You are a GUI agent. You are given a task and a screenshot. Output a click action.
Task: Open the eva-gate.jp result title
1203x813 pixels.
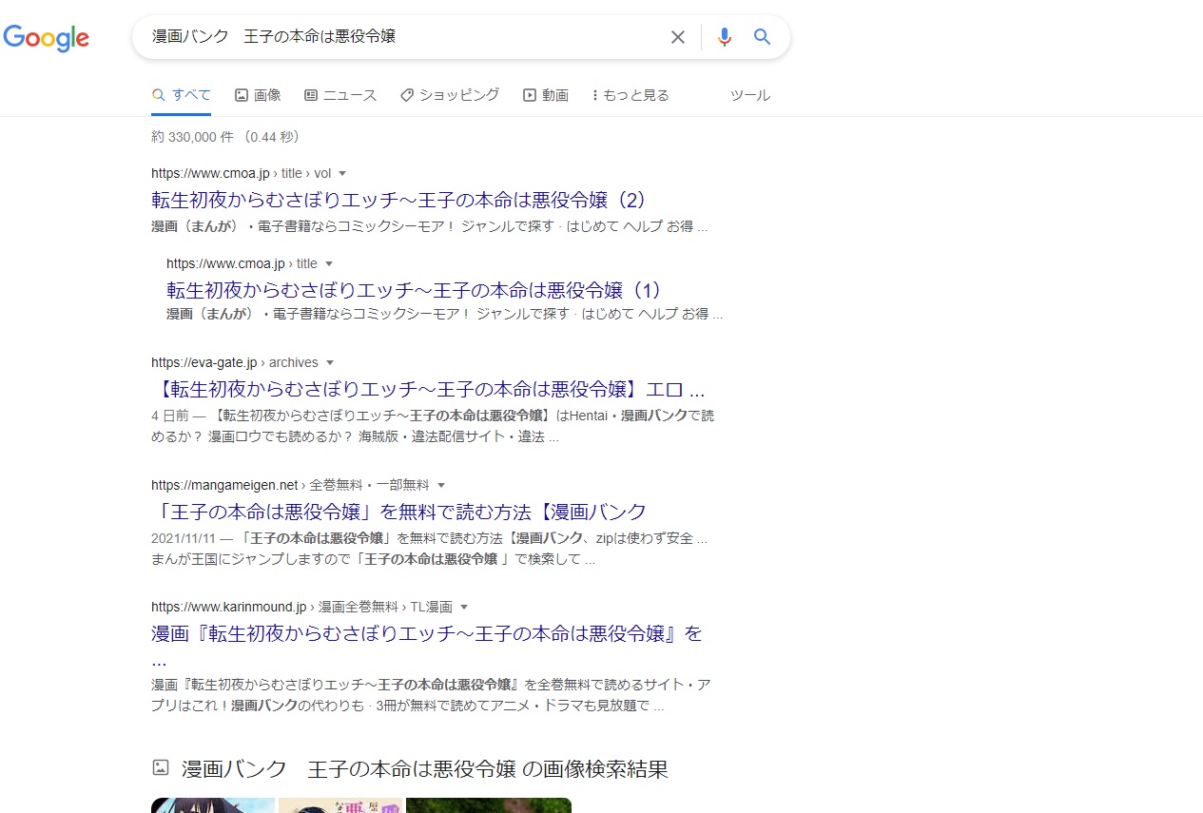pos(428,390)
